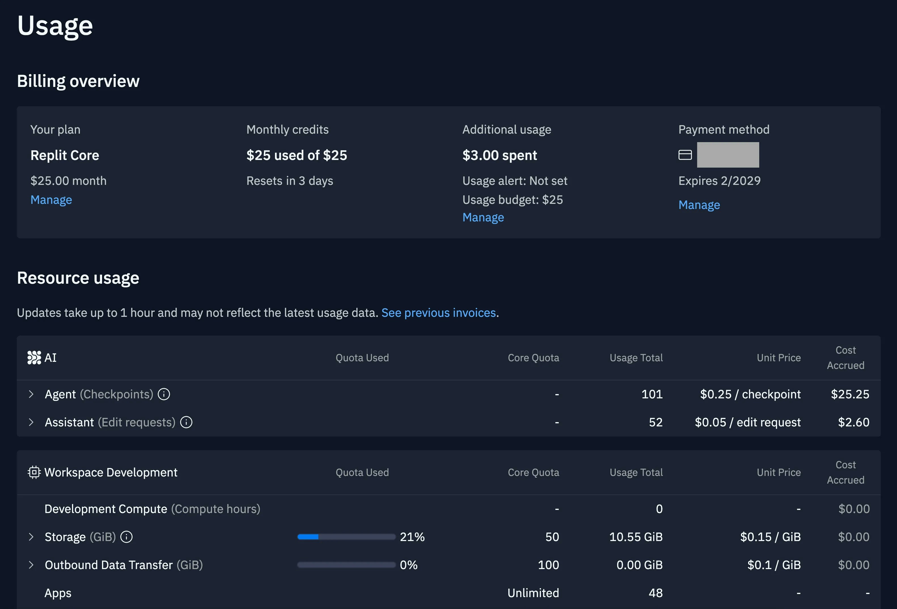Open Manage link under Your plan
897x609 pixels.
pyautogui.click(x=51, y=200)
